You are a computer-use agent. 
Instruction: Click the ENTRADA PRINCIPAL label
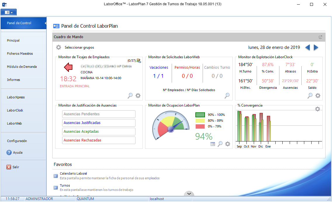pos(75,86)
